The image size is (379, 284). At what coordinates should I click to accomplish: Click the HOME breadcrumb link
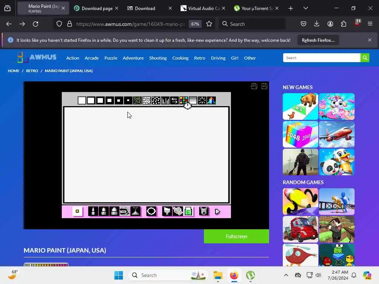click(x=14, y=71)
